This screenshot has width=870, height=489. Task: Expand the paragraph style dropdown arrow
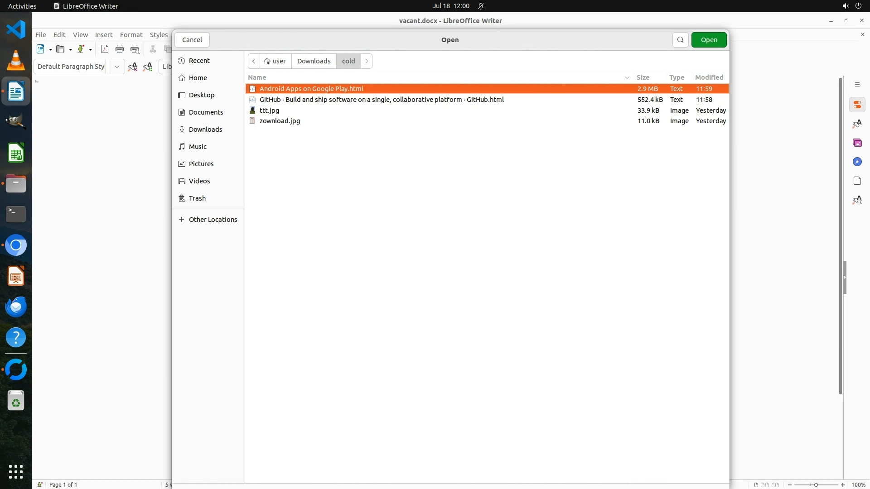point(116,67)
